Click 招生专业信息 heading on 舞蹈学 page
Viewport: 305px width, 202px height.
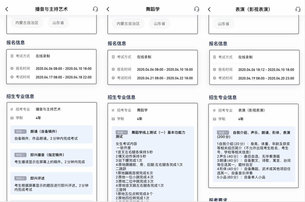pos(122,97)
